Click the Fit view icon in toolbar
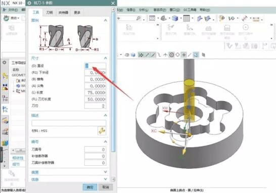The image size is (276, 193). click(x=152, y=18)
